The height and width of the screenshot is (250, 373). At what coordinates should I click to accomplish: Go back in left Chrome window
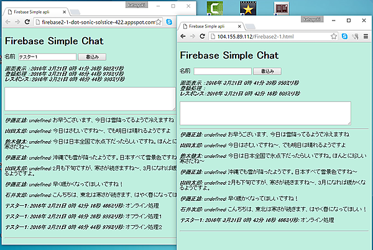pos(7,22)
